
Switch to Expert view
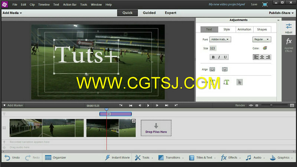point(170,13)
